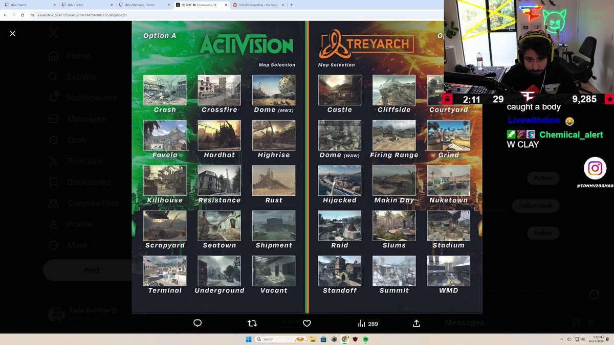Click the address bar URL field
This screenshot has width=614, height=345.
click(x=235, y=15)
